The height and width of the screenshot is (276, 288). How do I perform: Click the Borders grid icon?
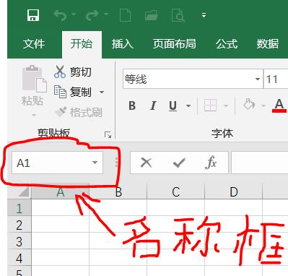click(210, 105)
